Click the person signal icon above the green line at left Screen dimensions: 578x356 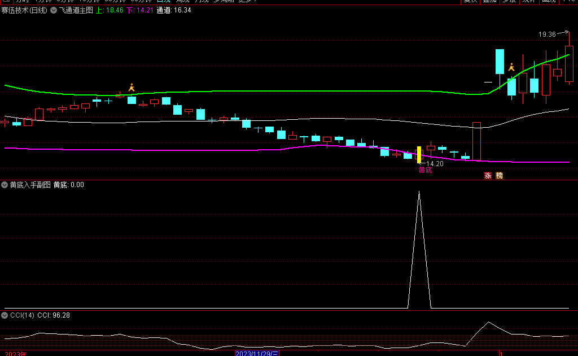(x=132, y=88)
